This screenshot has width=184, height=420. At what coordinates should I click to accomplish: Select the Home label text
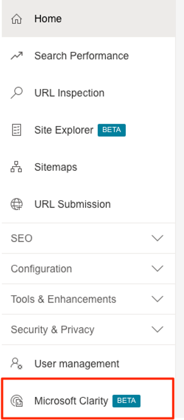click(48, 19)
